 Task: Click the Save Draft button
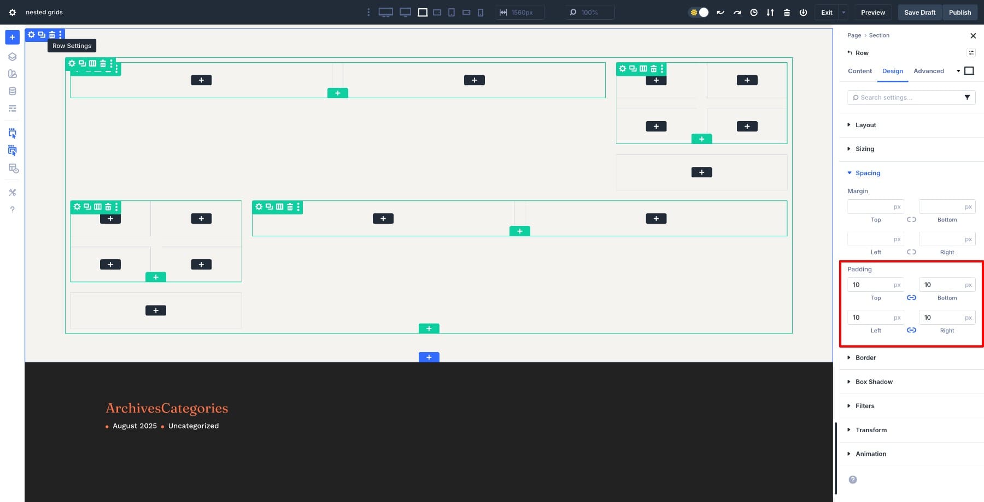pos(919,12)
